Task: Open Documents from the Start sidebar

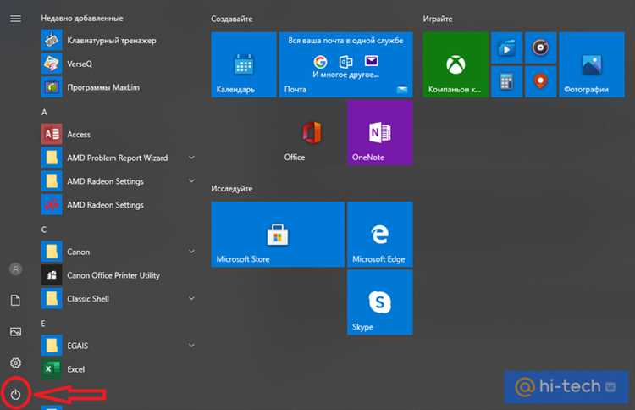Action: (x=15, y=300)
